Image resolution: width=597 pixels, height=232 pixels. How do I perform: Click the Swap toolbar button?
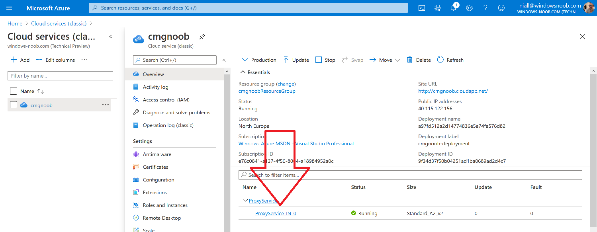(x=352, y=60)
